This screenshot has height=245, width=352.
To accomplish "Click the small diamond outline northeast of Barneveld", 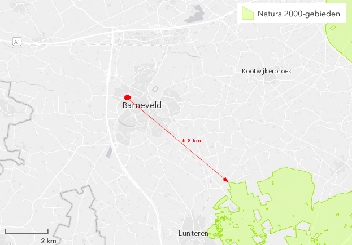I will tap(155, 89).
